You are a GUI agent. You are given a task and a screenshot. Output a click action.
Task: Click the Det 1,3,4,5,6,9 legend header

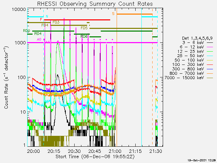click(x=197, y=38)
